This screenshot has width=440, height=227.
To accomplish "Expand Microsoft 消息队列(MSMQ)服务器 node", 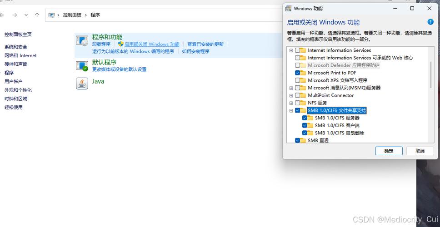I will pyautogui.click(x=291, y=88).
